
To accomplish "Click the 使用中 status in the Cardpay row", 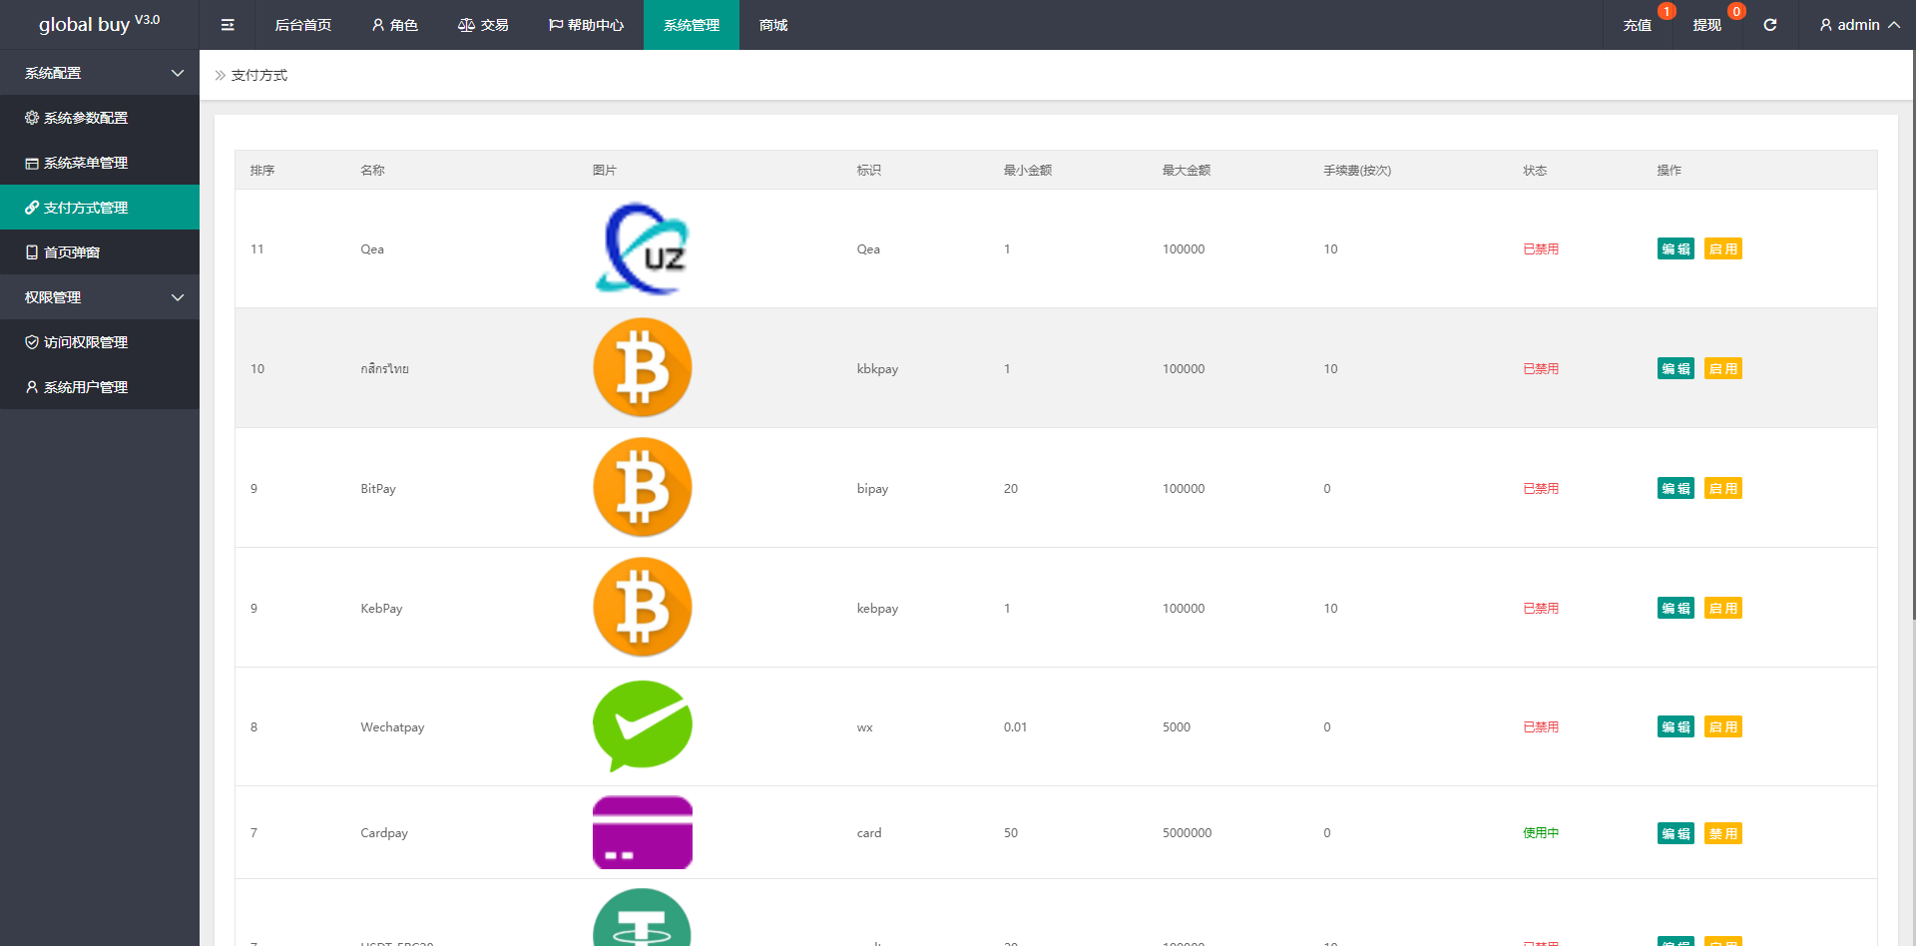I will tap(1541, 833).
